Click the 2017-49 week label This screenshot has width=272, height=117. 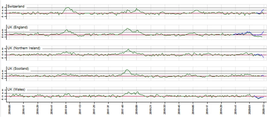122,109
